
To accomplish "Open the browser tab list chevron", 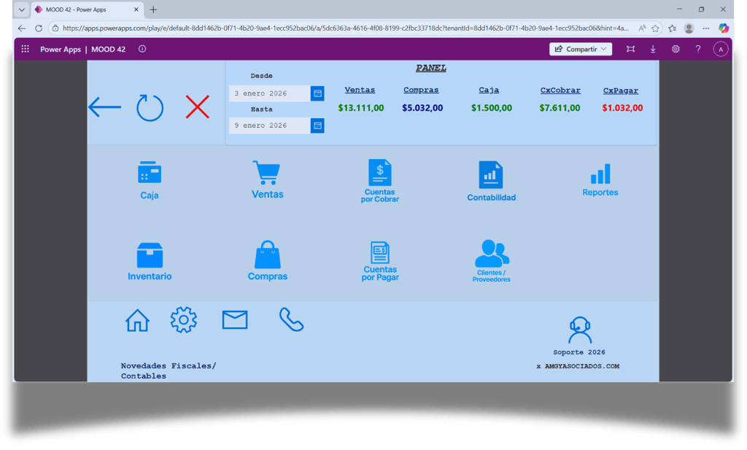I will click(21, 9).
